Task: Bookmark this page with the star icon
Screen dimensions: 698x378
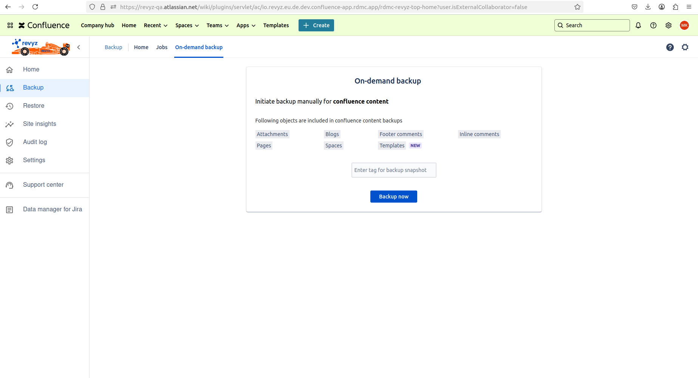Action: click(577, 7)
